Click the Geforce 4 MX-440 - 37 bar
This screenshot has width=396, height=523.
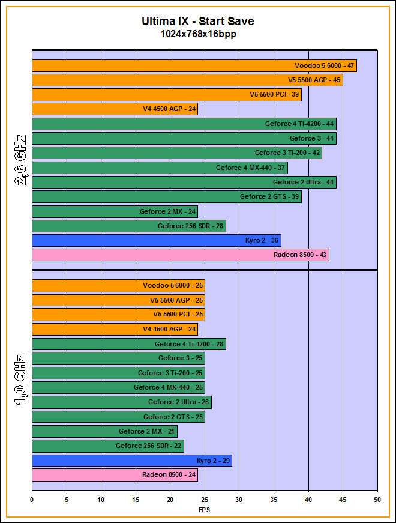click(160, 168)
